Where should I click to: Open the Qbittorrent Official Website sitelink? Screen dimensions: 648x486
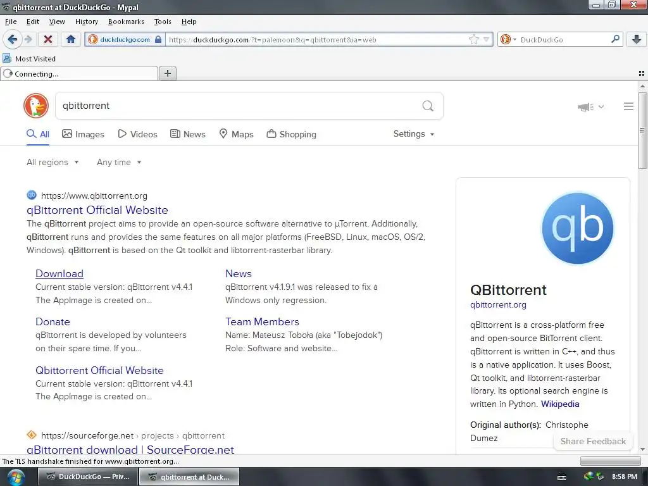[99, 370]
